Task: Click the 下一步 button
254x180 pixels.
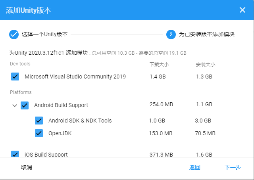Action: [x=233, y=167]
